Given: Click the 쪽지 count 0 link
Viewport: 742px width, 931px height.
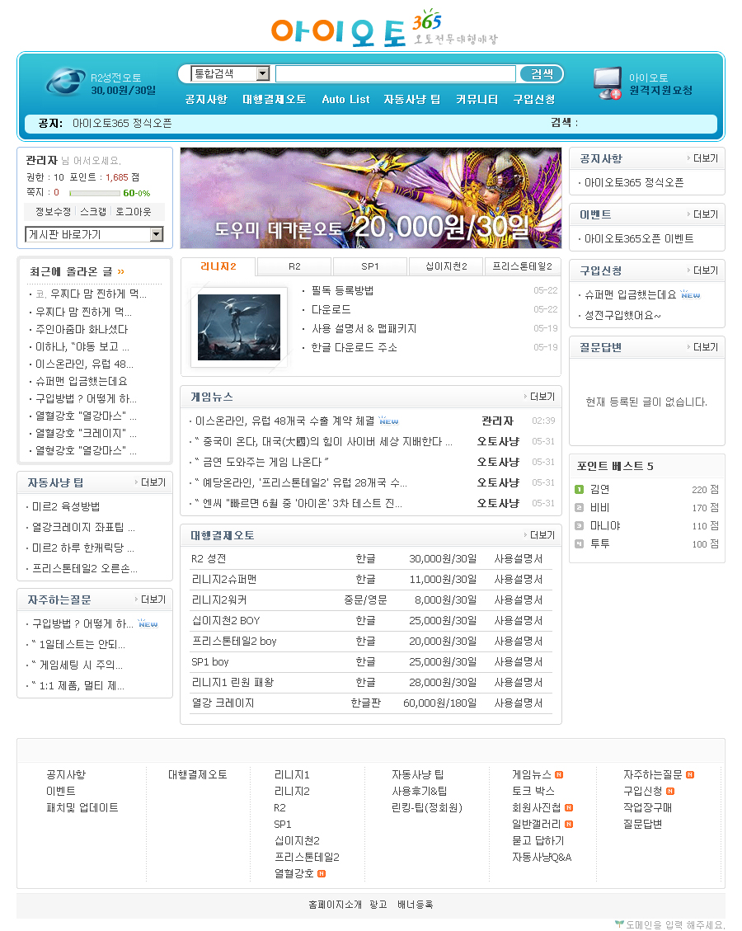Looking at the screenshot, I should pyautogui.click(x=56, y=192).
